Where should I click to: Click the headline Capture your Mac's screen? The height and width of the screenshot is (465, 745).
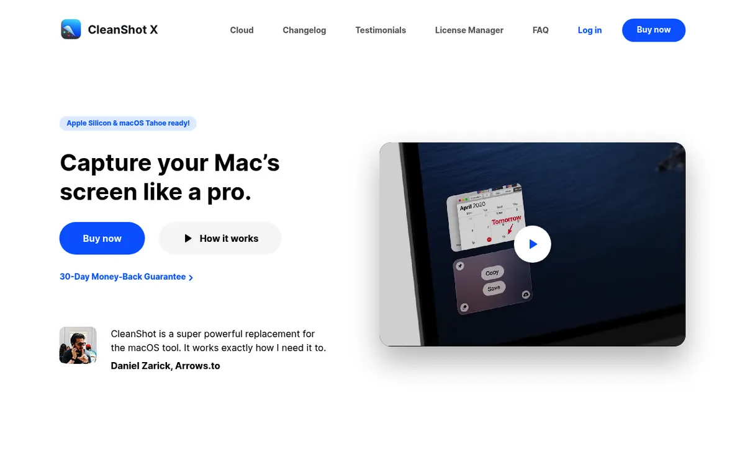coord(169,177)
